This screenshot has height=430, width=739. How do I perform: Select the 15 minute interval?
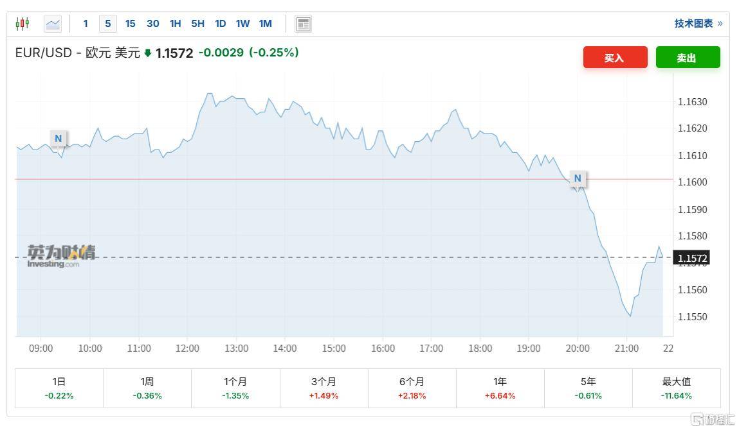click(x=130, y=24)
